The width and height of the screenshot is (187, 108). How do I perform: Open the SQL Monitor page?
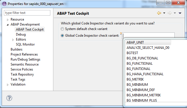pyautogui.click(x=25, y=44)
